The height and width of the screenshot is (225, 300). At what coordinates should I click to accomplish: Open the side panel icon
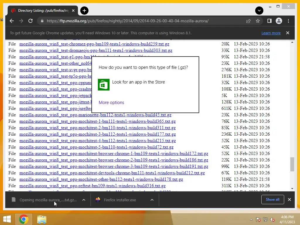(x=270, y=21)
